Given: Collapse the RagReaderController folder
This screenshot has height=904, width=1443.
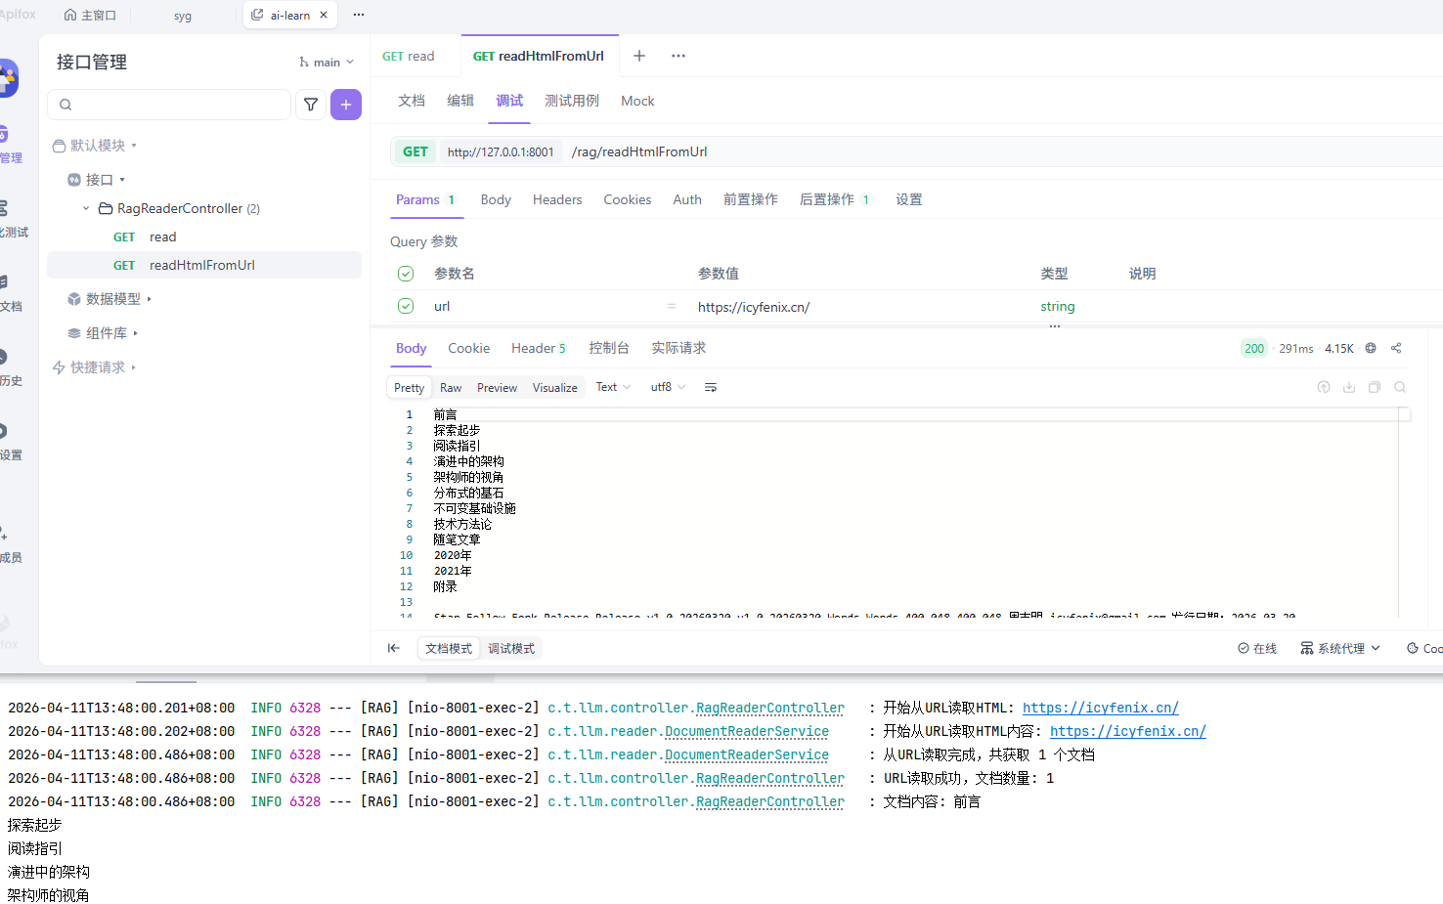Looking at the screenshot, I should pyautogui.click(x=86, y=208).
